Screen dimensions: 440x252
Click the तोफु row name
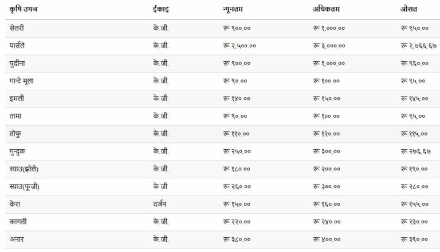click(15, 134)
